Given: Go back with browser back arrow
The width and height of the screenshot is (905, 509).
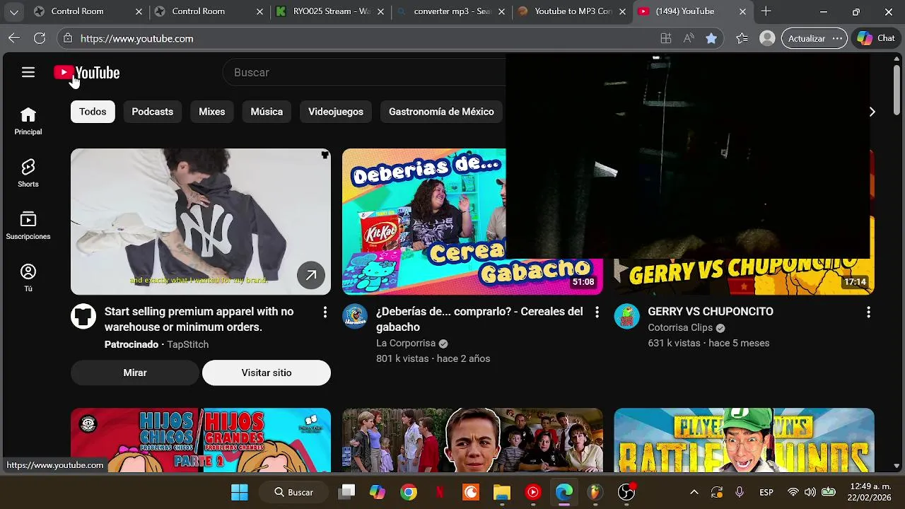Looking at the screenshot, I should coord(14,38).
